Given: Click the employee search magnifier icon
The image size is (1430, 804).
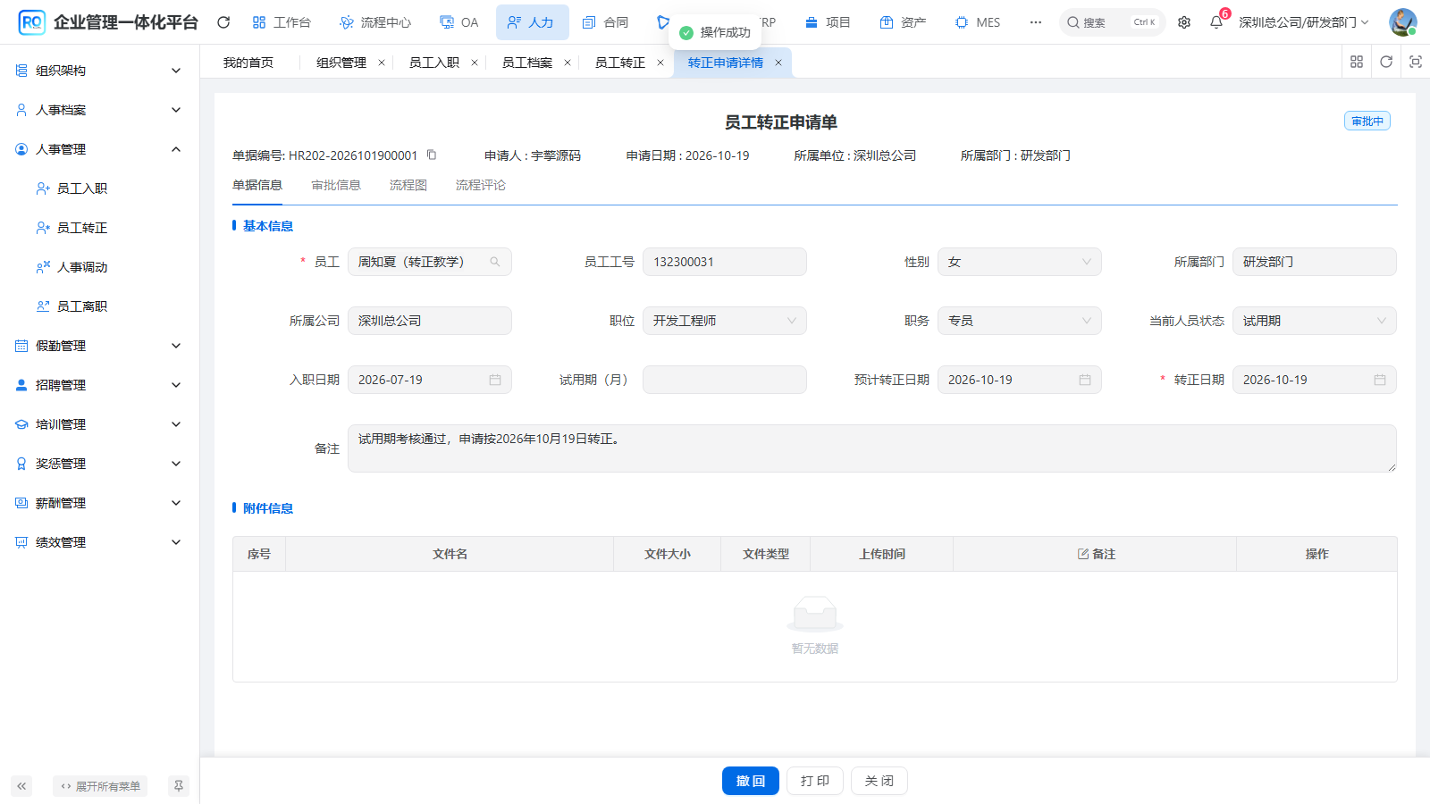Looking at the screenshot, I should click(x=495, y=262).
